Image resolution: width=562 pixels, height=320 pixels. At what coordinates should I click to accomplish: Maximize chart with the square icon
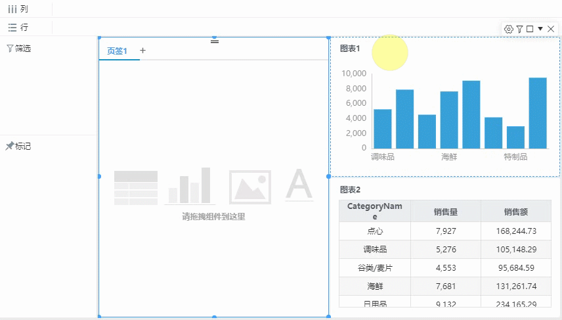pyautogui.click(x=530, y=29)
